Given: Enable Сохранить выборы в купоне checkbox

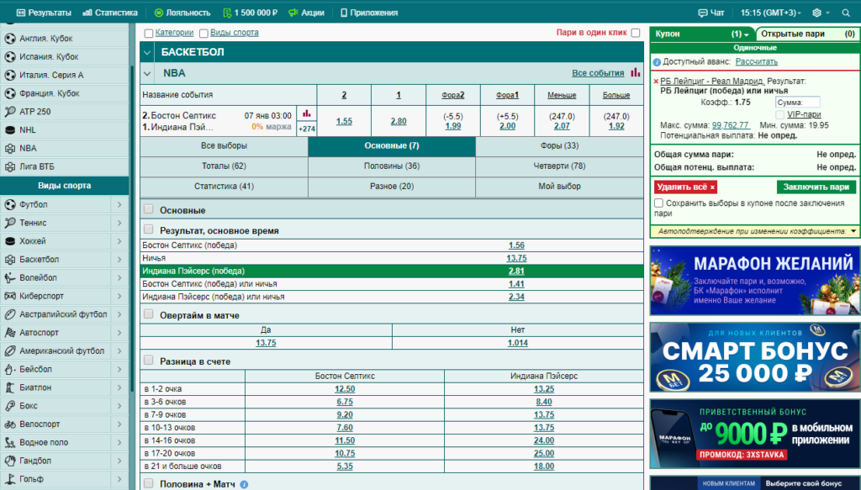Looking at the screenshot, I should click(658, 203).
